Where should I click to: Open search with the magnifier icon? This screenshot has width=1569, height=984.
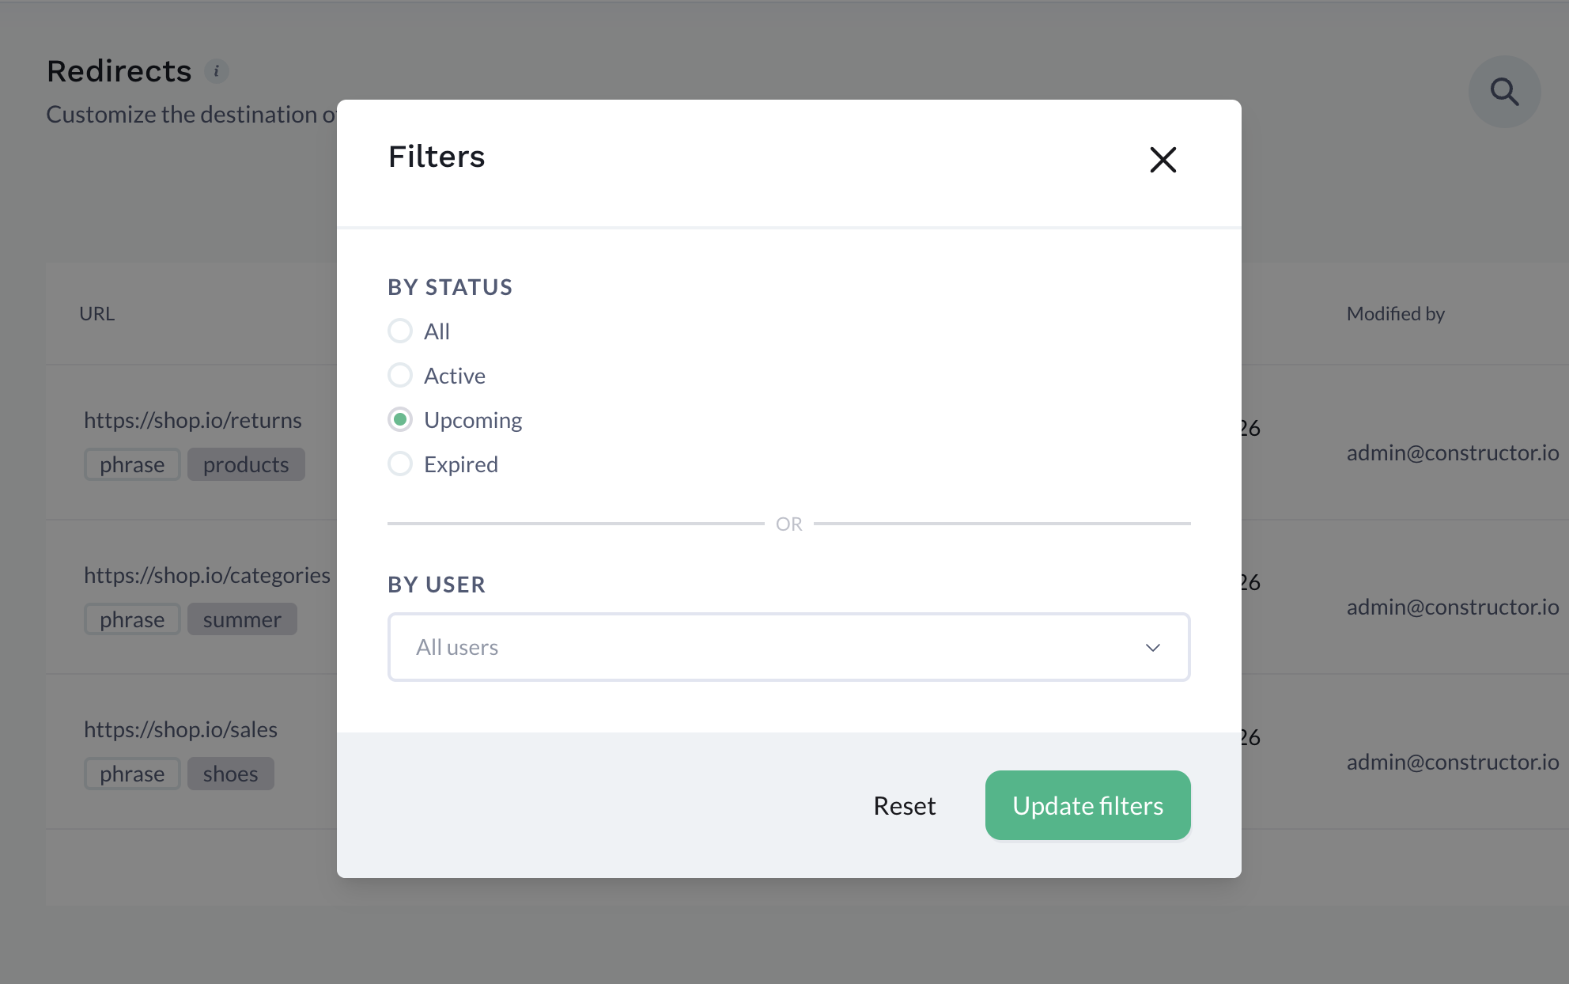coord(1504,92)
